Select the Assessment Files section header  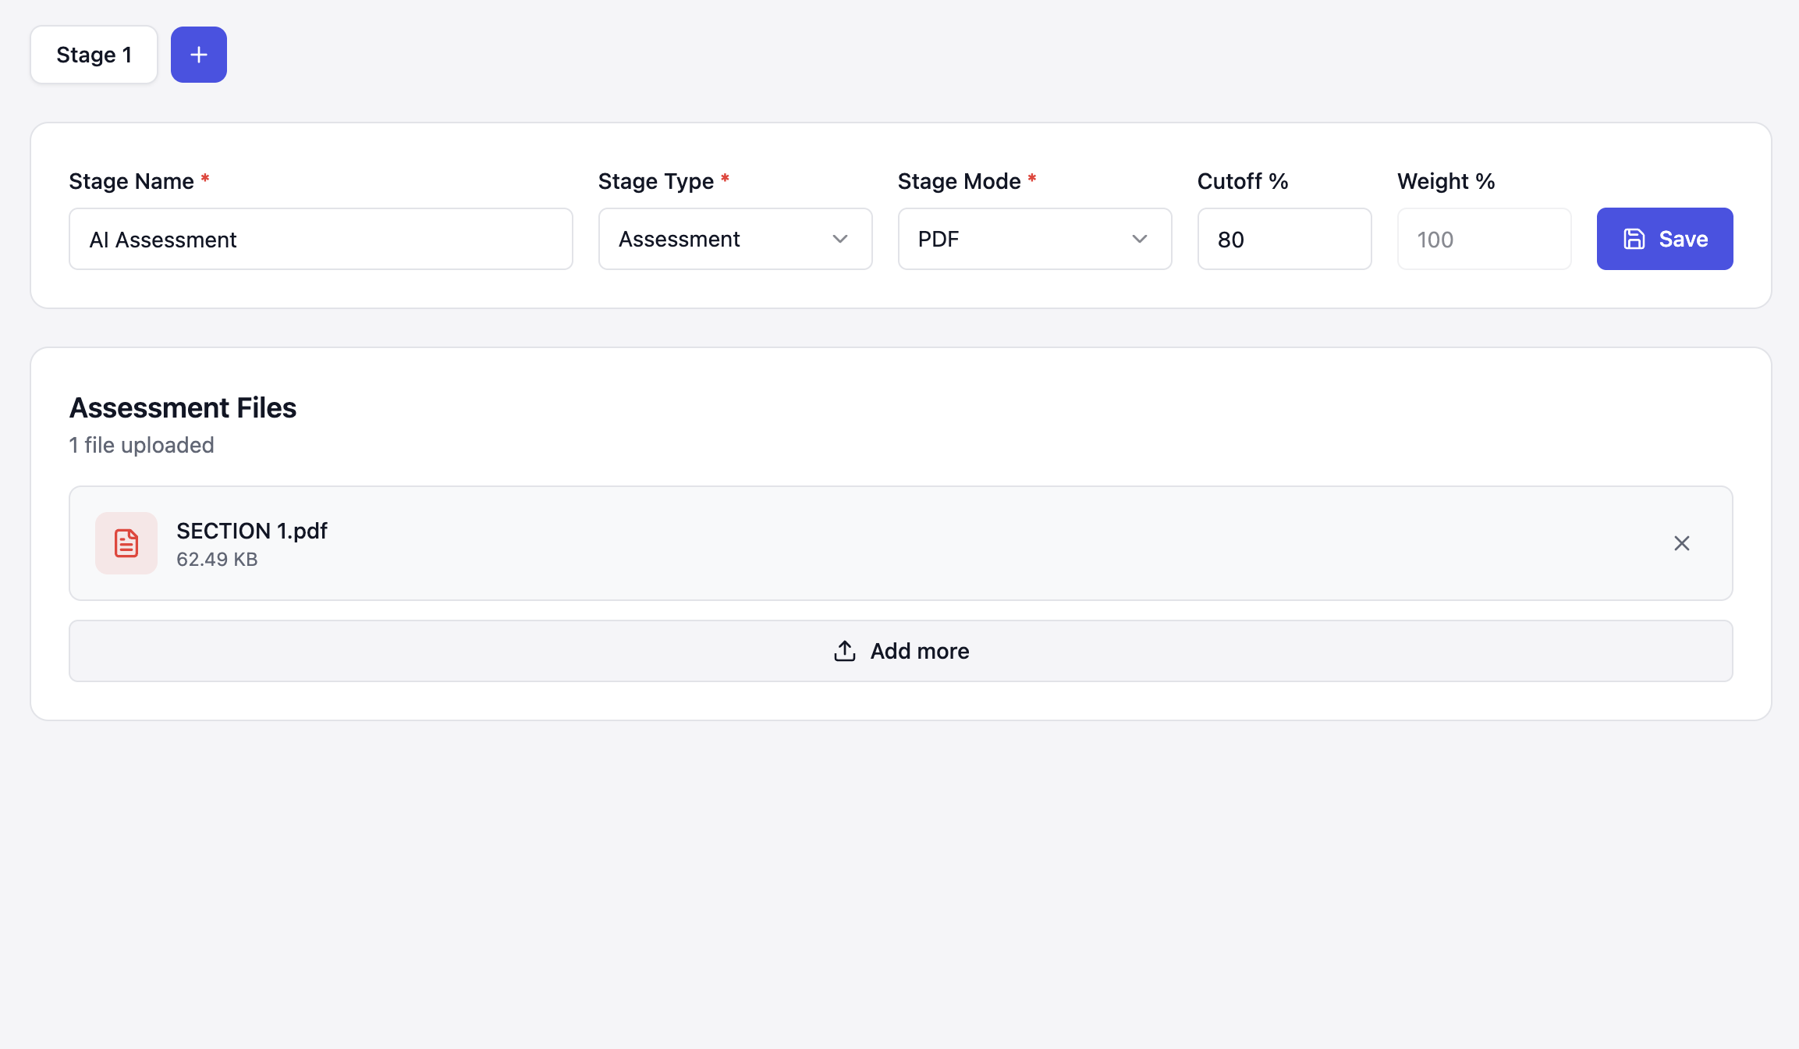coord(182,407)
